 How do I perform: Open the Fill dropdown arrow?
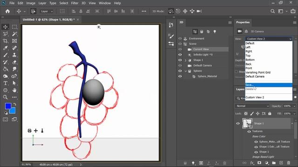click(294, 114)
